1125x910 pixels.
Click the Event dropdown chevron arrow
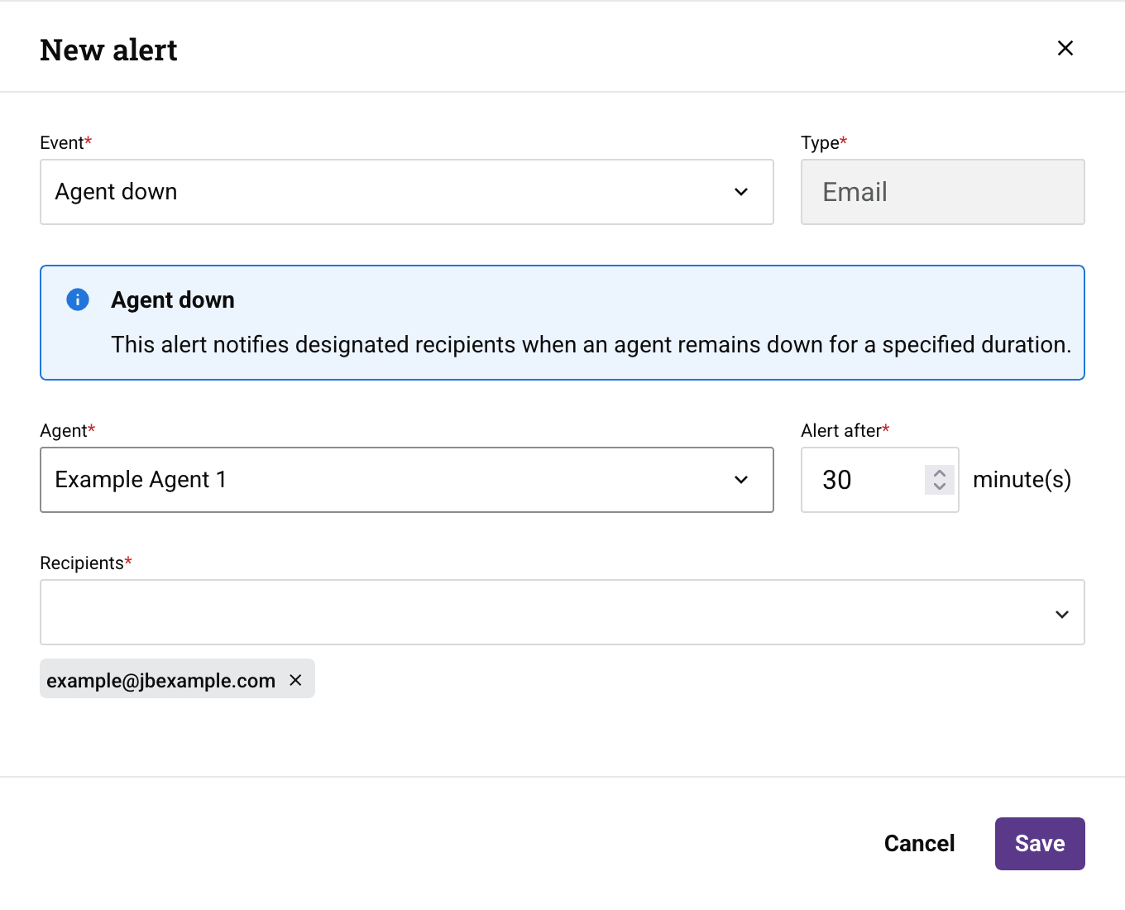tap(741, 192)
